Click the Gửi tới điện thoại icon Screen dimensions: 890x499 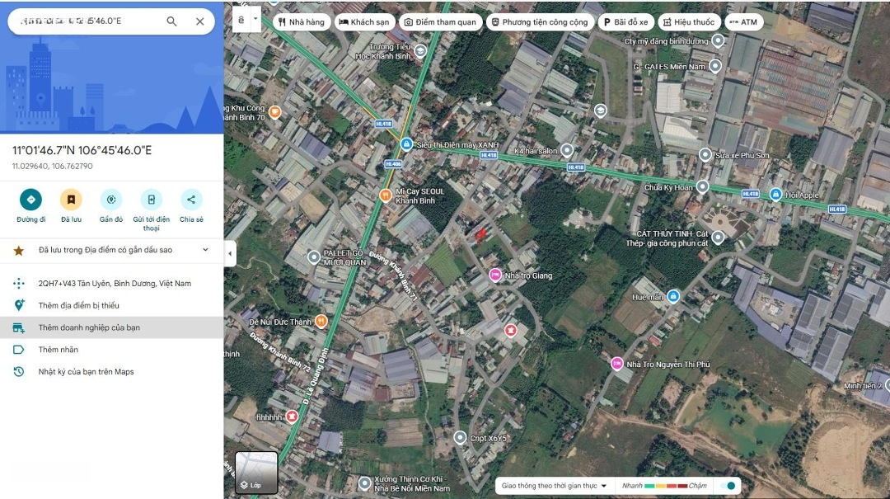pos(151,200)
